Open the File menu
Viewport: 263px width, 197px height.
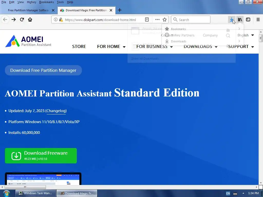(4, 2)
